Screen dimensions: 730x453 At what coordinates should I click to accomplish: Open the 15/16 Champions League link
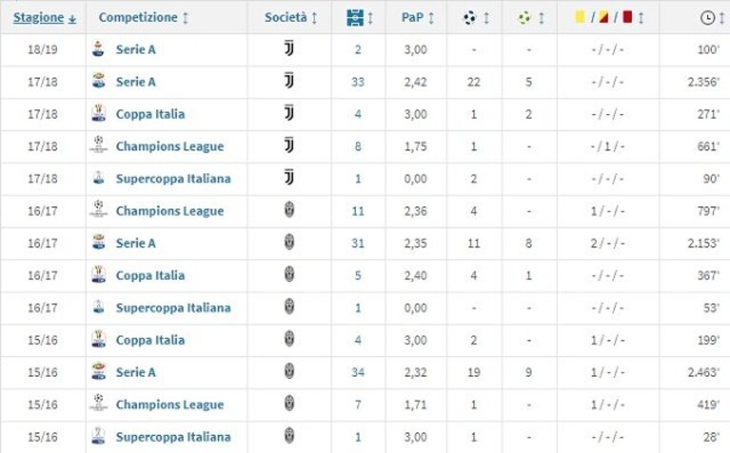click(169, 404)
